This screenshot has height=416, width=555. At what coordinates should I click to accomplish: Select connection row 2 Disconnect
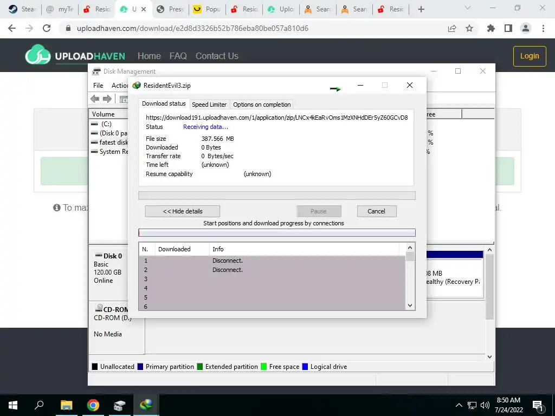coord(272,270)
